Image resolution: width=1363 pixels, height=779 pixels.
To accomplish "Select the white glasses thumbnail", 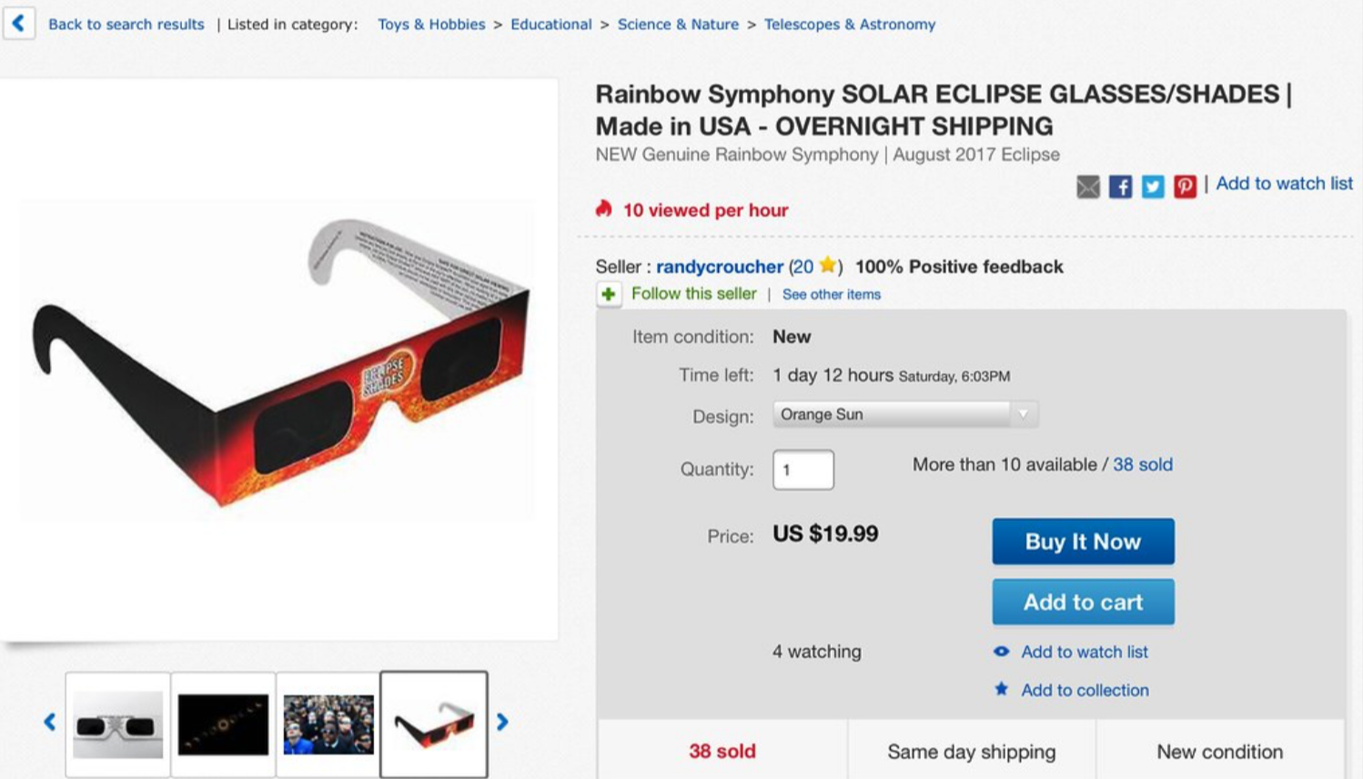I will click(x=117, y=724).
